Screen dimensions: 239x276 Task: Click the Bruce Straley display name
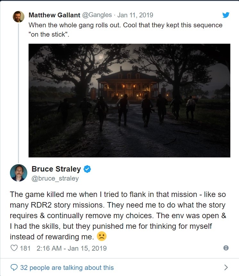pyautogui.click(x=56, y=169)
